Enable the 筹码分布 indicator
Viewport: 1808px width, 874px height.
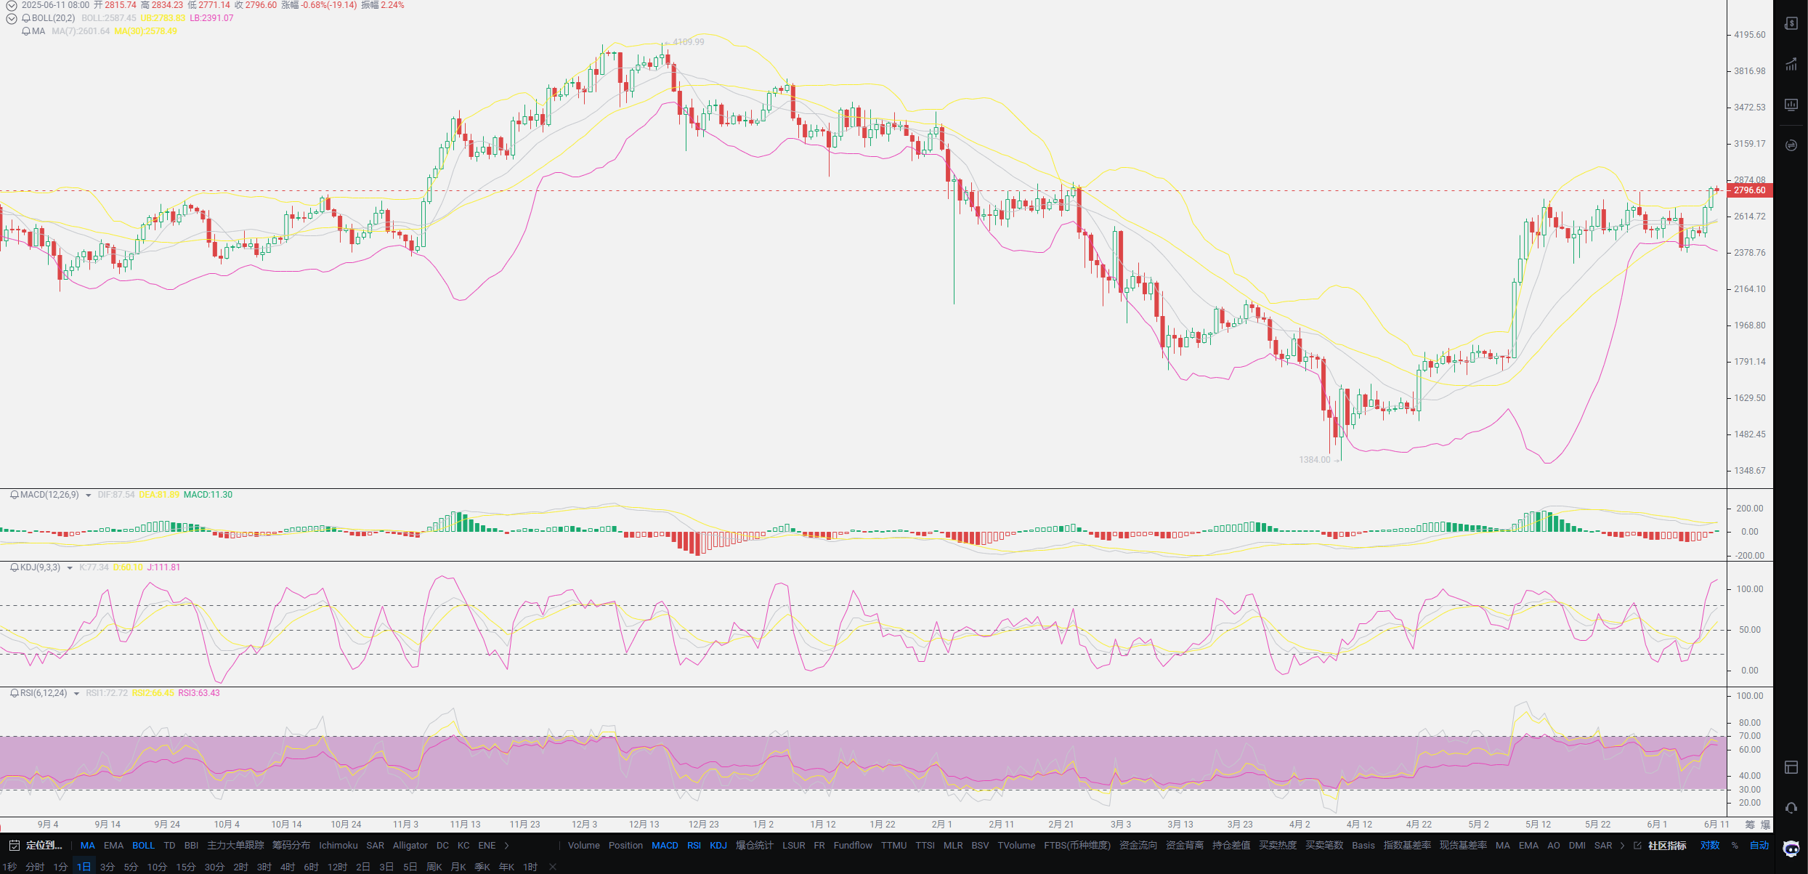(x=291, y=846)
